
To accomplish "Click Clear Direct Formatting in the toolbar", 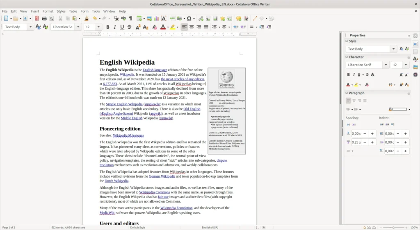I will (x=154, y=27).
